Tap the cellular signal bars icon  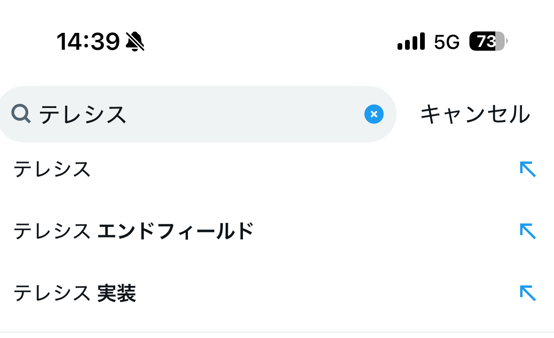411,42
